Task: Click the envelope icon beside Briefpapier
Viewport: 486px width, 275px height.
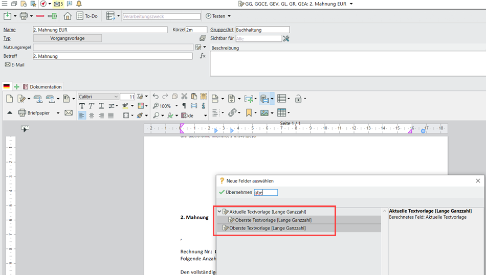Action: [x=69, y=113]
